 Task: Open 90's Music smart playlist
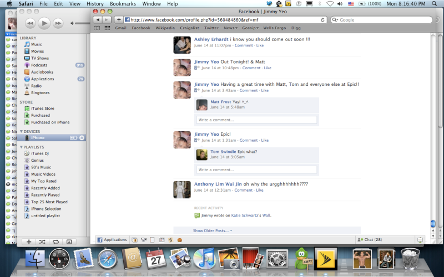click(x=41, y=167)
